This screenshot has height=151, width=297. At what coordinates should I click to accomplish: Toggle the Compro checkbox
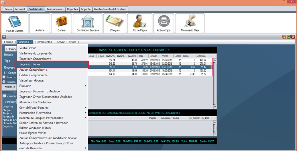[4, 96]
